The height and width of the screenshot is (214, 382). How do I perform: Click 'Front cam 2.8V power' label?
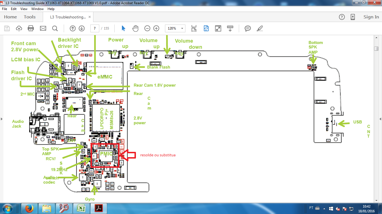[25, 47]
